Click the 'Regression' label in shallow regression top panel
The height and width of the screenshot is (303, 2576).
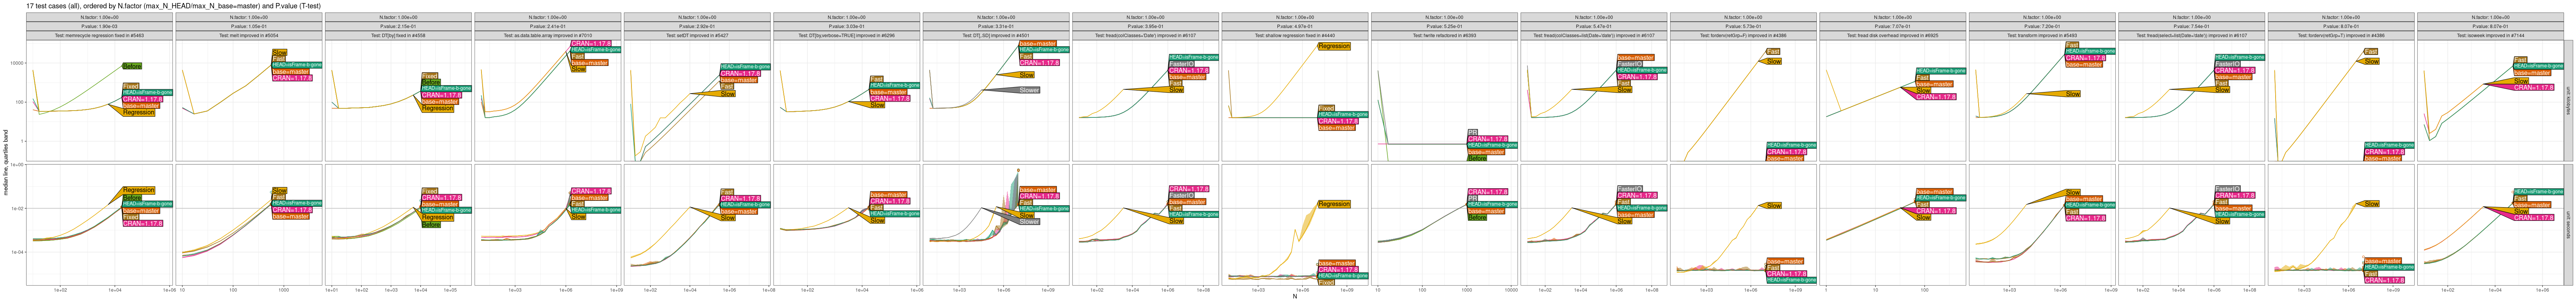(1334, 46)
